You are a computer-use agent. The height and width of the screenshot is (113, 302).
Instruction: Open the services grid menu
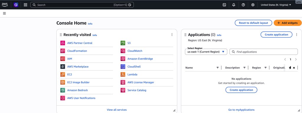pyautogui.click(x=25, y=5)
